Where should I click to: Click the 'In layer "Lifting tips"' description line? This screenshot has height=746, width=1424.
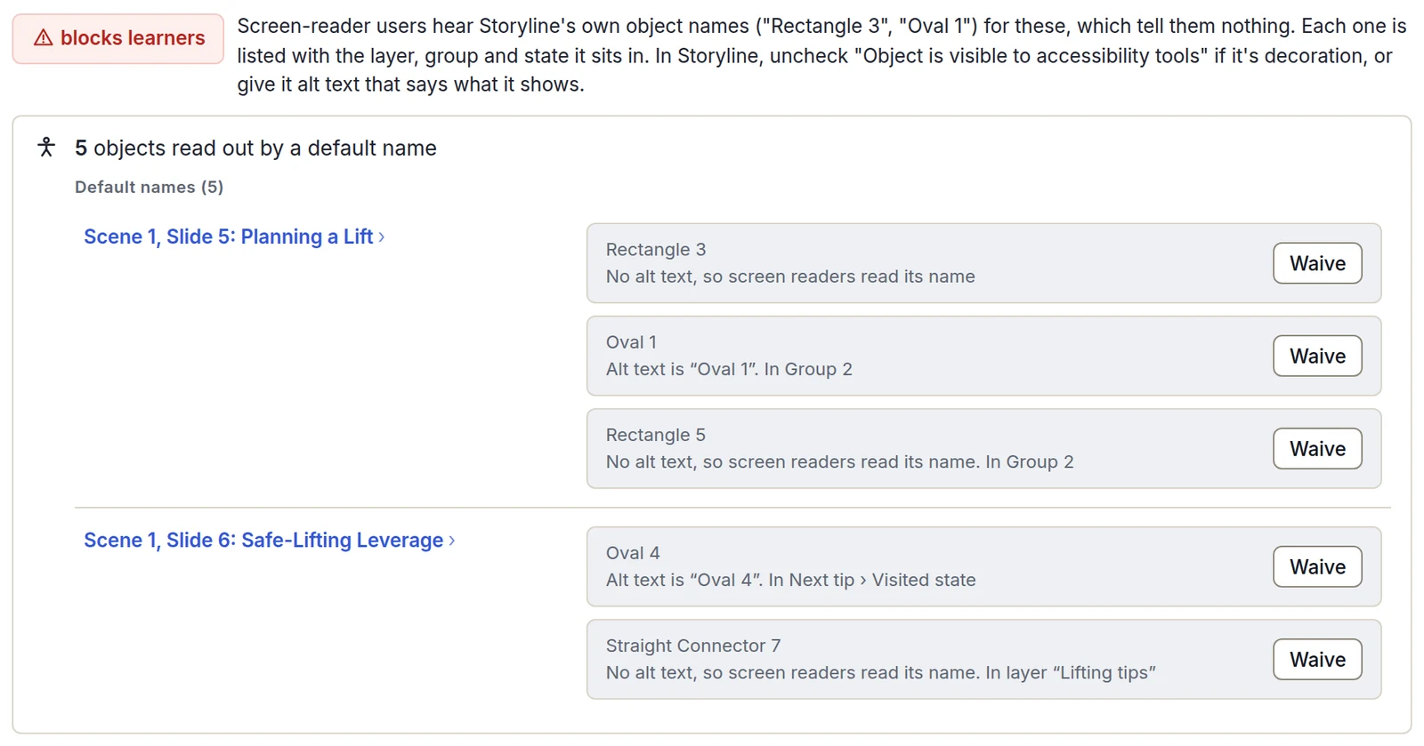(881, 672)
